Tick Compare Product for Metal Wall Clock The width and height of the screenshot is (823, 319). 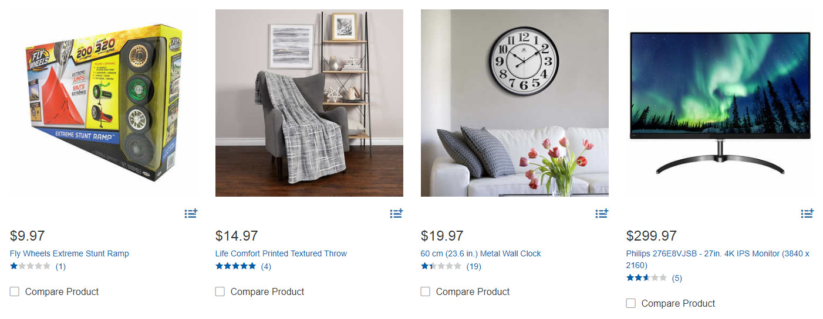click(x=426, y=291)
